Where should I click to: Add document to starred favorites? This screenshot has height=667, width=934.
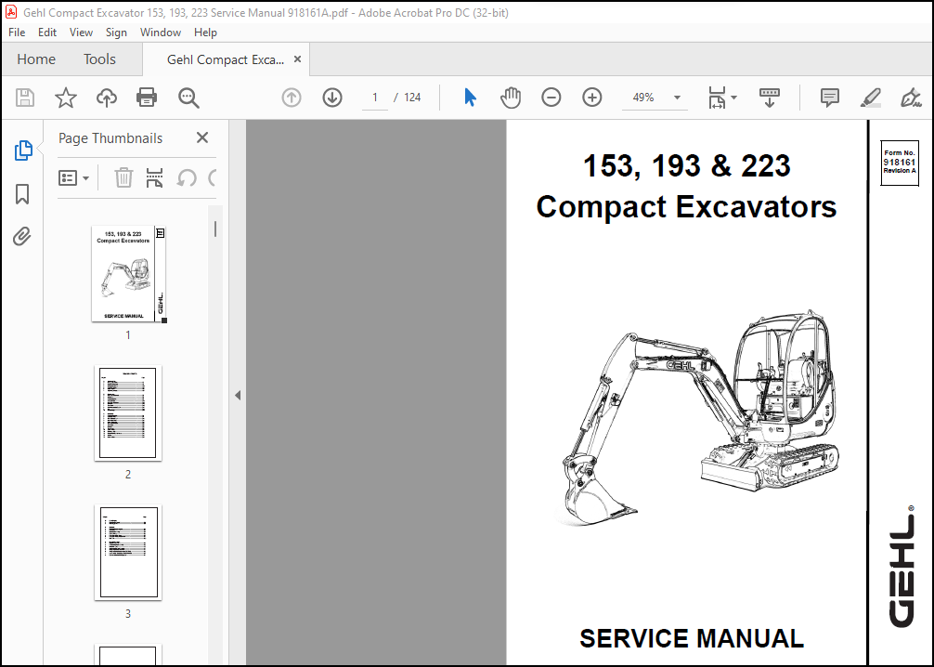[66, 98]
